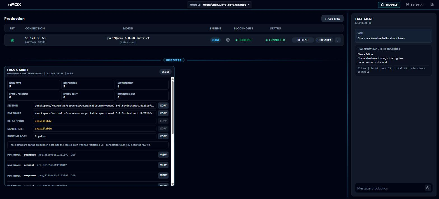Image resolution: width=439 pixels, height=199 pixels.
Task: Click the ENGINE column header
Action: tap(215, 28)
